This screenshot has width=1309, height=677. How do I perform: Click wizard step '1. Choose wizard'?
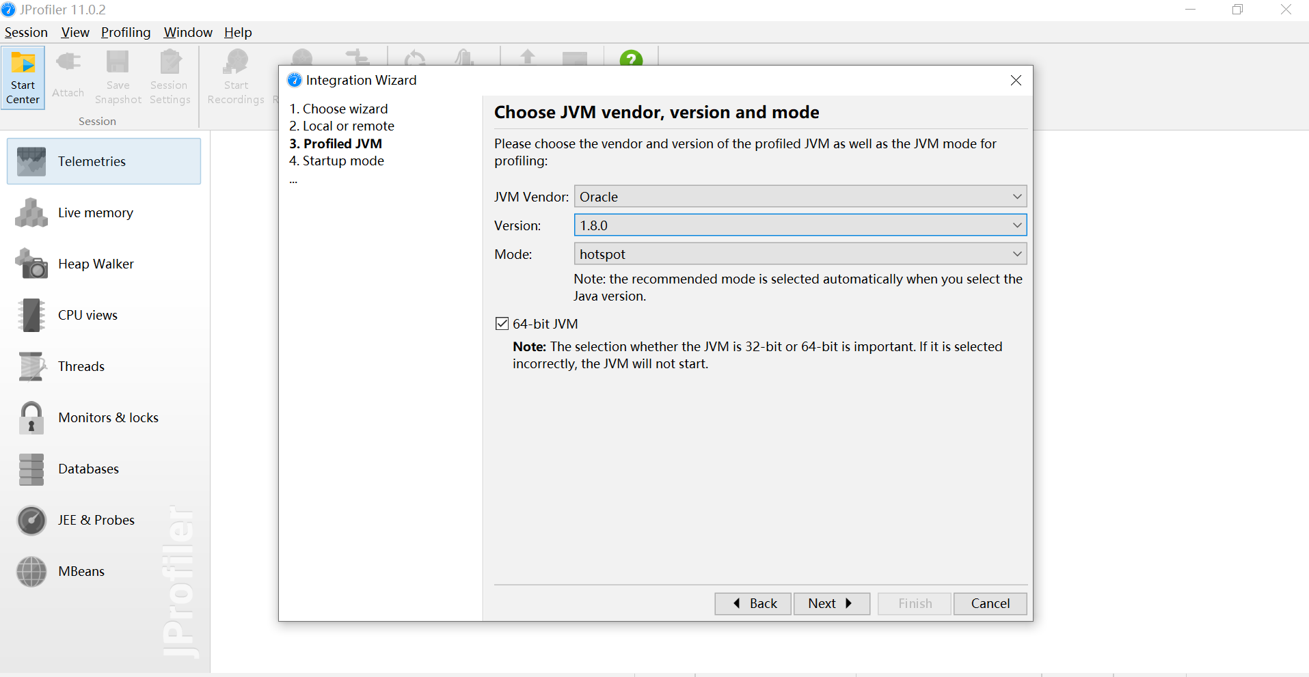pyautogui.click(x=338, y=109)
